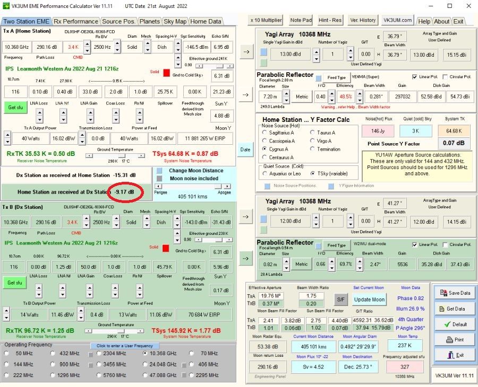The width and height of the screenshot is (478, 387).
Task: Click blue square next to home Feed Type
Action: point(319,78)
